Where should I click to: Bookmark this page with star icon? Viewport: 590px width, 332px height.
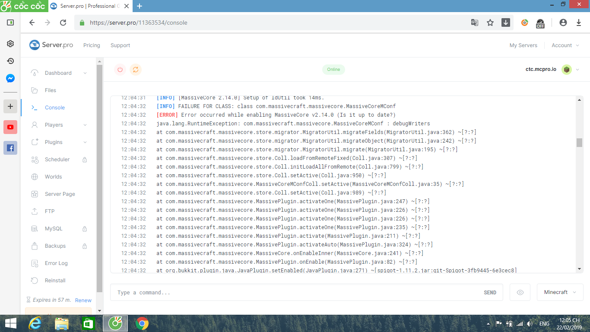(x=490, y=22)
